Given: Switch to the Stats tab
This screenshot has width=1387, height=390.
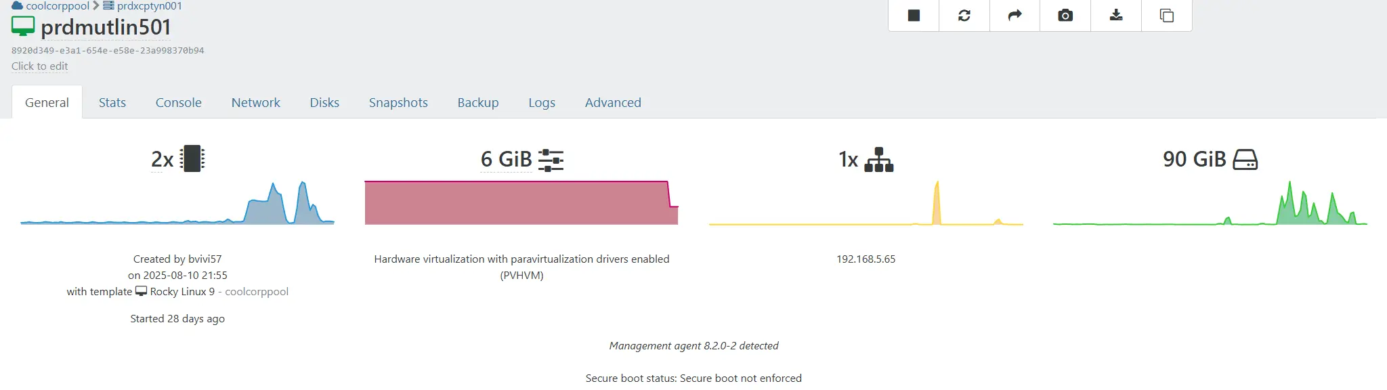Looking at the screenshot, I should pos(112,103).
